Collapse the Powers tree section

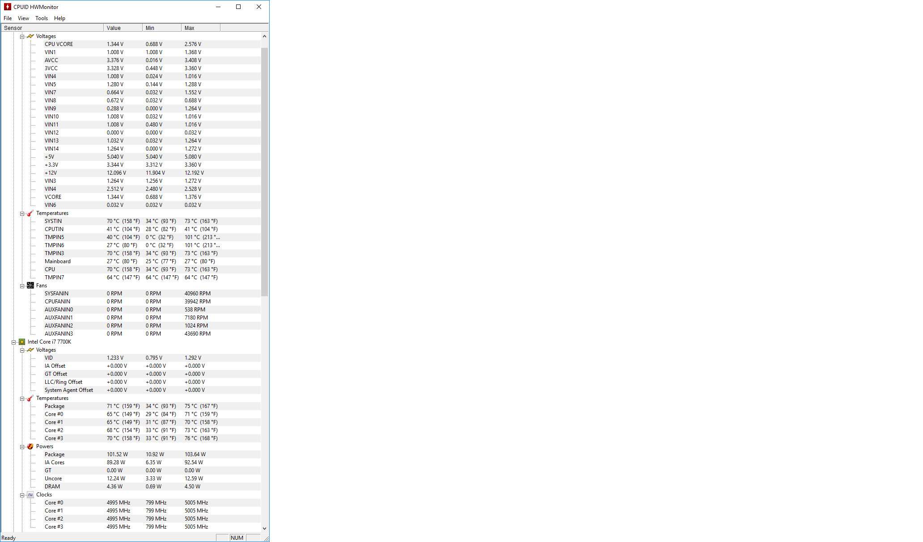coord(22,447)
